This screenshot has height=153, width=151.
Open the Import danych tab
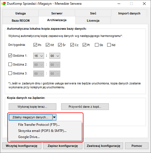tap(129, 13)
